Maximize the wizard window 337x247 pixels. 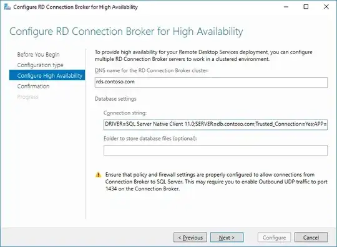[306, 7]
